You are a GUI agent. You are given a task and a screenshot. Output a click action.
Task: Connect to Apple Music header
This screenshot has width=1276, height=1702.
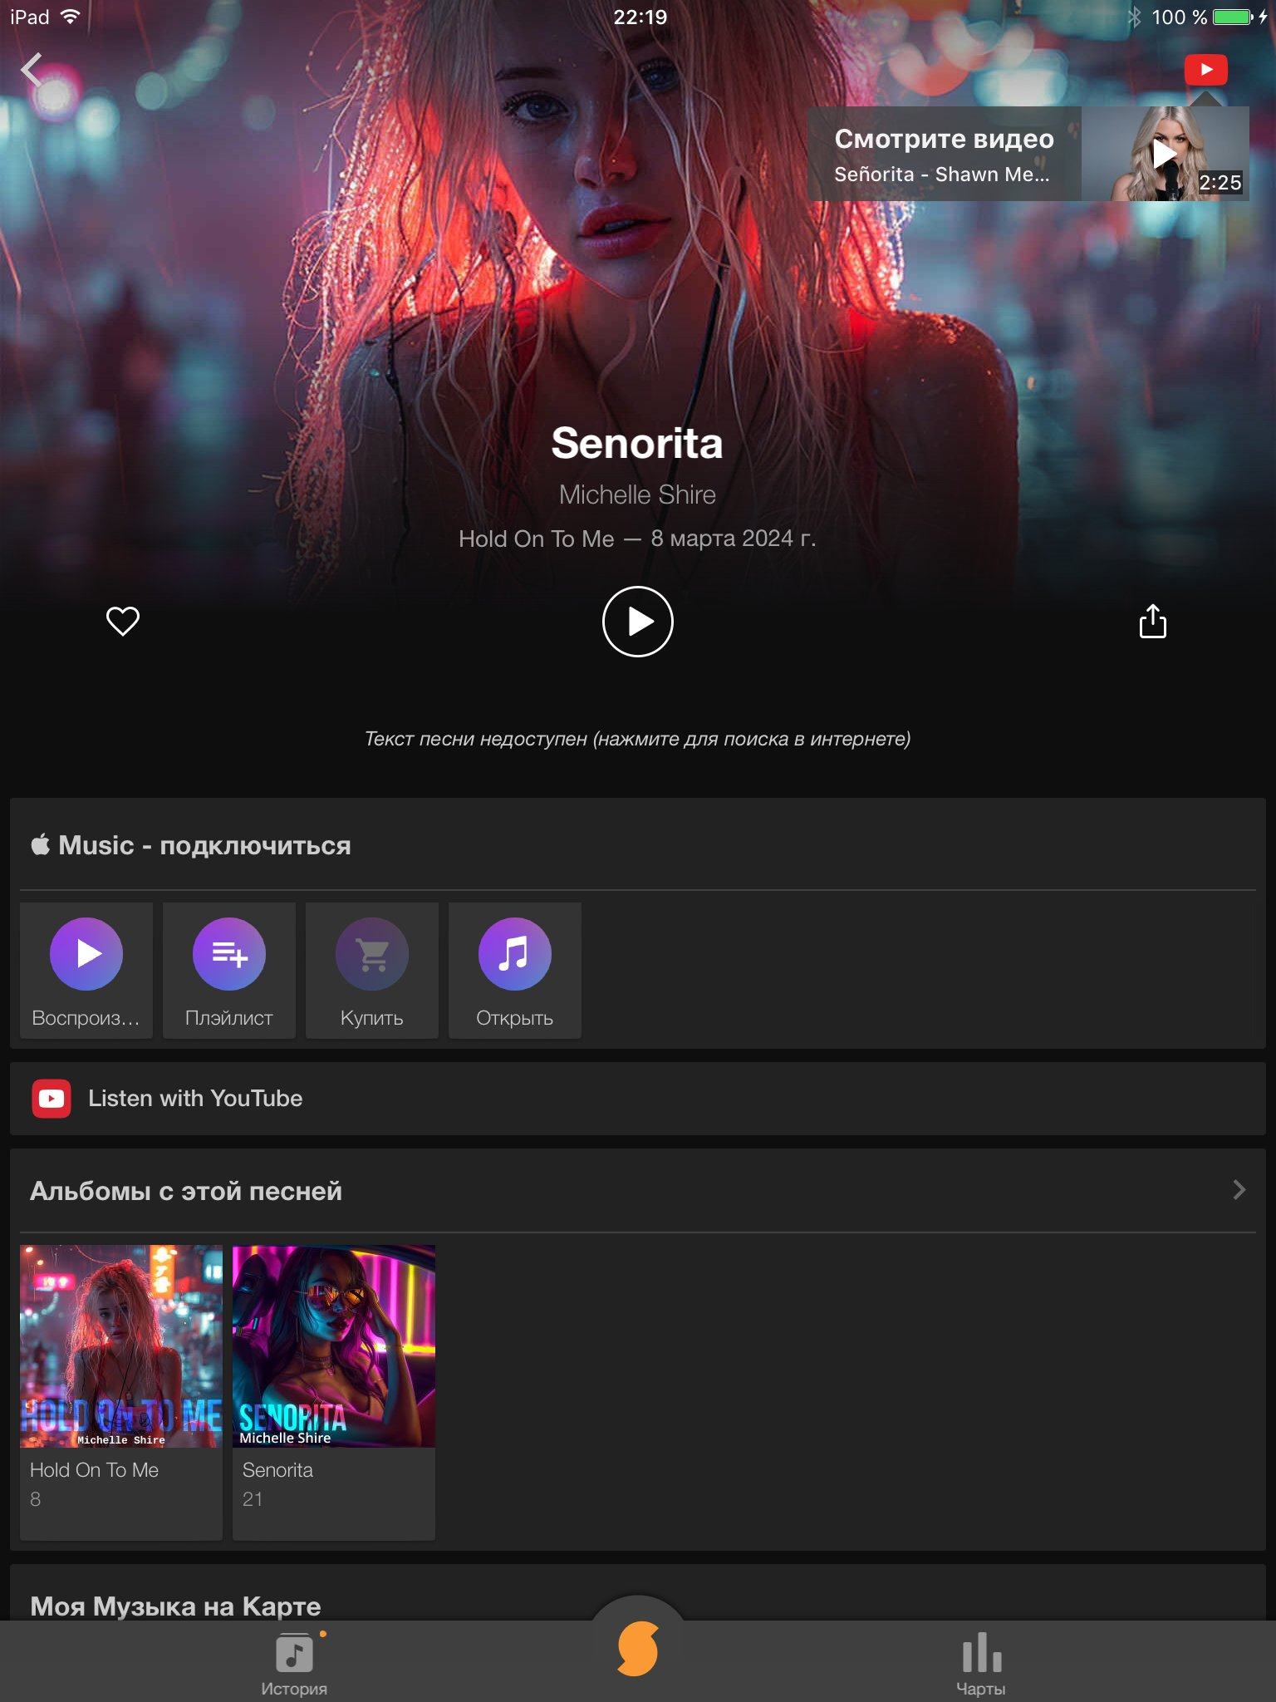tap(191, 845)
